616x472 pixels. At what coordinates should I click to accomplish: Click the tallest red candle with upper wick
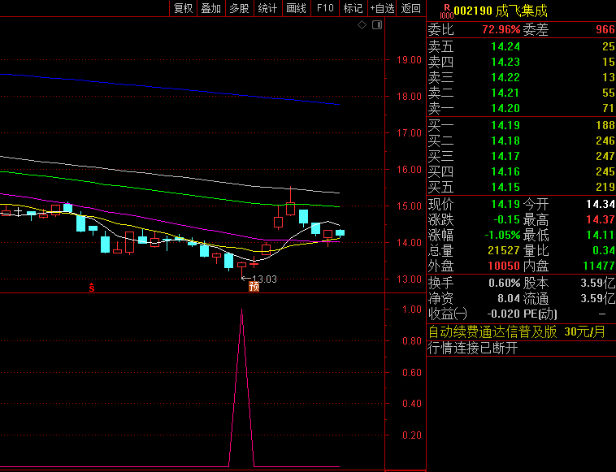point(290,209)
